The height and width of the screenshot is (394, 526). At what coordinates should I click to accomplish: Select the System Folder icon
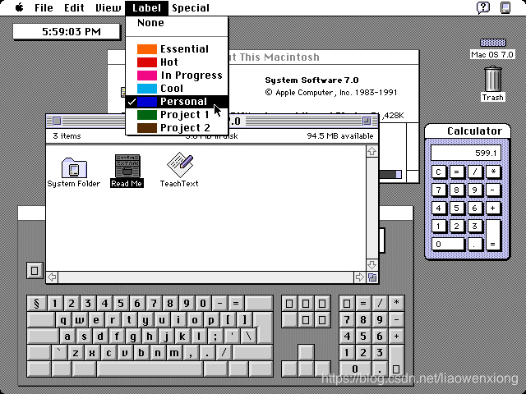pyautogui.click(x=74, y=172)
